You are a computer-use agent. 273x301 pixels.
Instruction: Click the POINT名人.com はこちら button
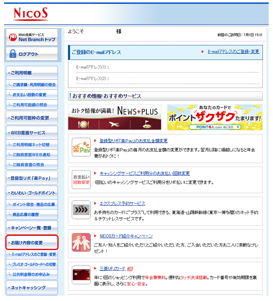(x=215, y=127)
